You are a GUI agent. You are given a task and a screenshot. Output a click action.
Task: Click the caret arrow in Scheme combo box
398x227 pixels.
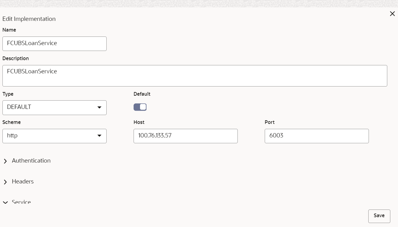click(99, 136)
